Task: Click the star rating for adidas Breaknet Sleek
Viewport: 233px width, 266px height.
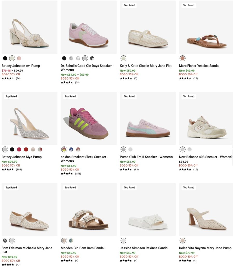Action: click(x=67, y=174)
